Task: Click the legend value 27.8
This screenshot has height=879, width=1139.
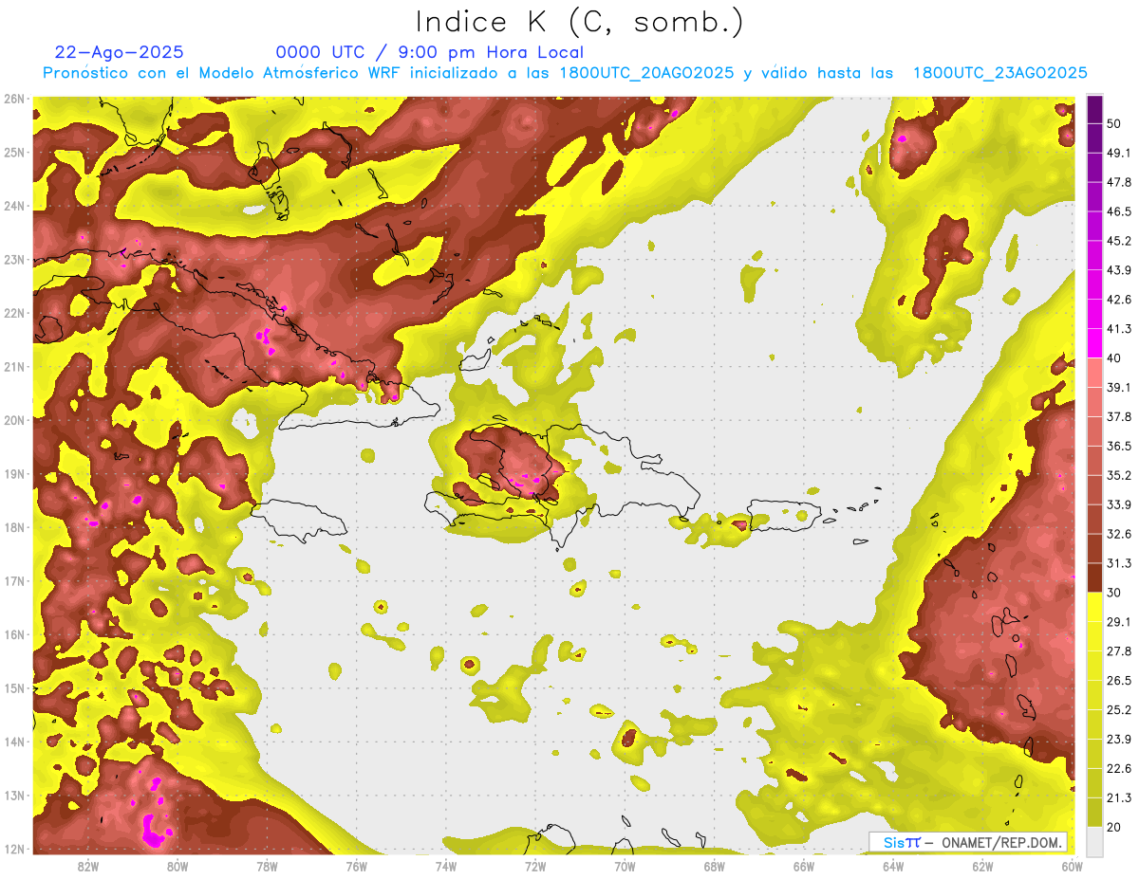Action: (x=1119, y=651)
